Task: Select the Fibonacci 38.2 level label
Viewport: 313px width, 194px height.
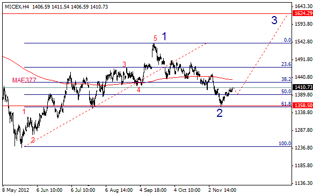Action: point(286,79)
